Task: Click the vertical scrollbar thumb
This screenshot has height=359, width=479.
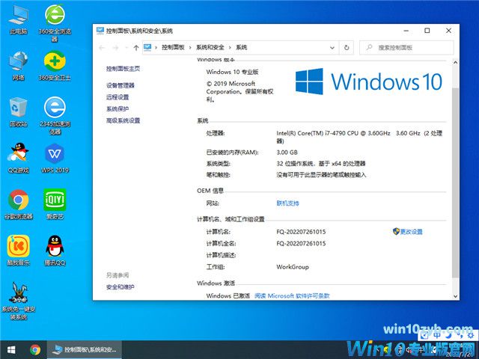Action: [455, 182]
